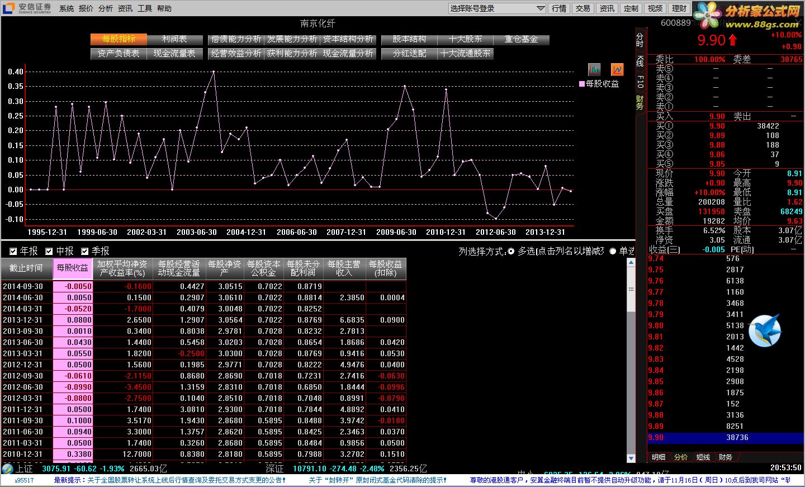Open 发展能力分析 analysis

click(x=292, y=39)
